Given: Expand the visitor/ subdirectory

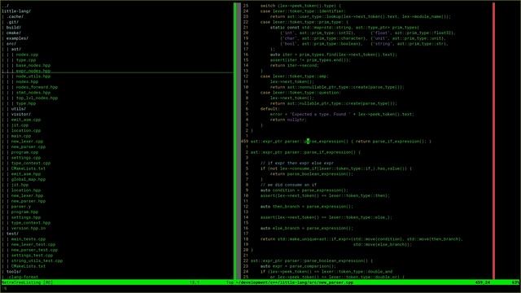Looking at the screenshot, I should [21, 114].
